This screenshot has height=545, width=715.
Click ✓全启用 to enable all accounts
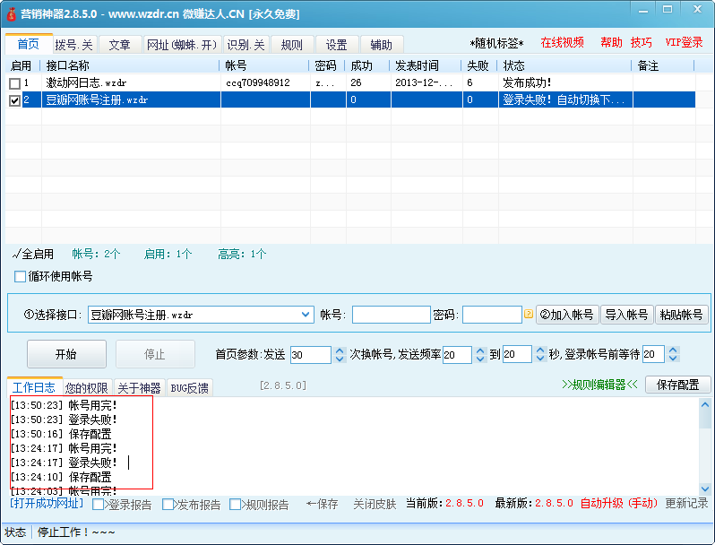coord(33,254)
